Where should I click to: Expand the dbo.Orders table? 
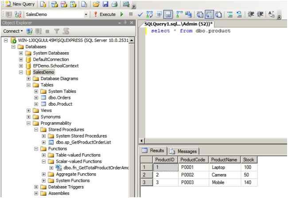[36, 98]
